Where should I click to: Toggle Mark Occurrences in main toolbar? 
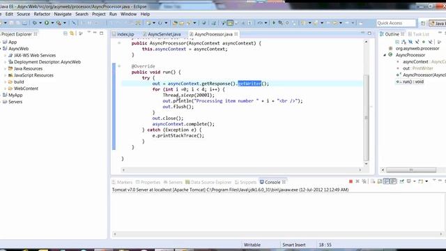(230, 23)
